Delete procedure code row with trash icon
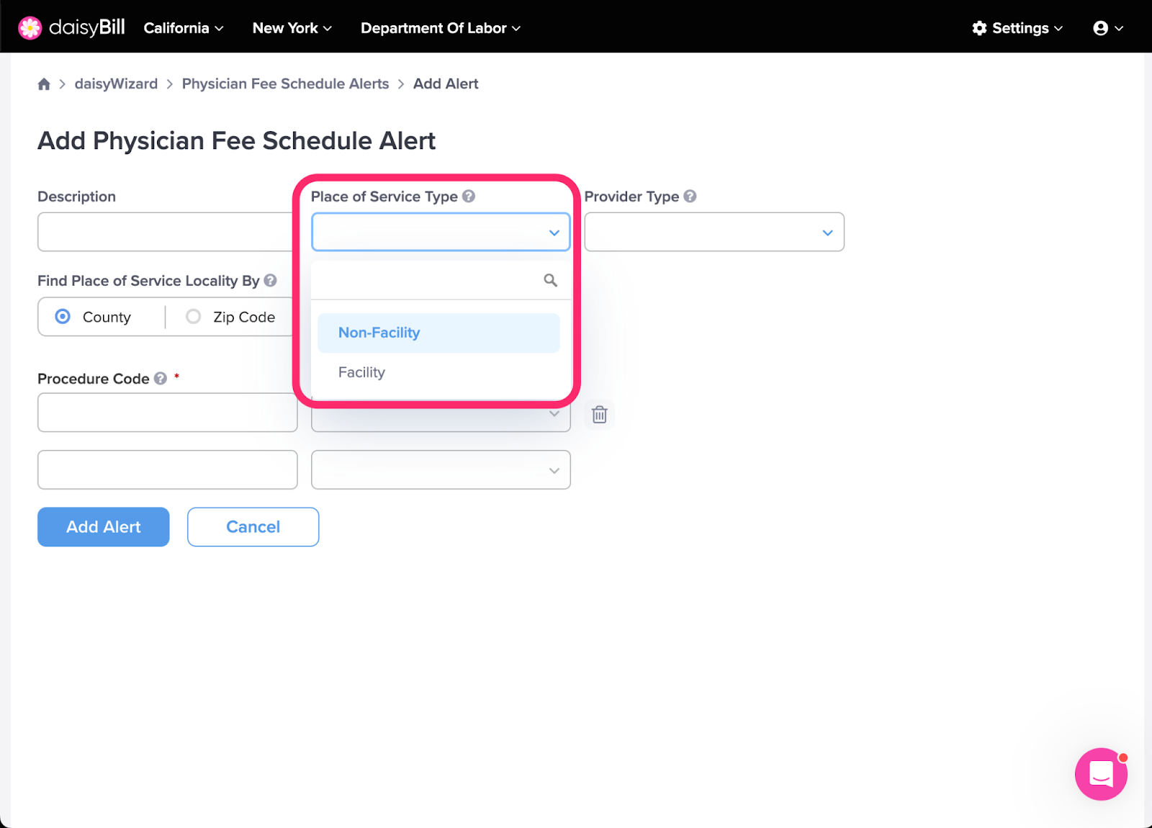The width and height of the screenshot is (1152, 828). click(x=599, y=415)
